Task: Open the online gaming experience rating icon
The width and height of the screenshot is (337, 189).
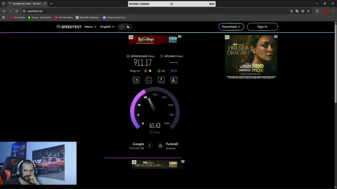Action: (148, 80)
